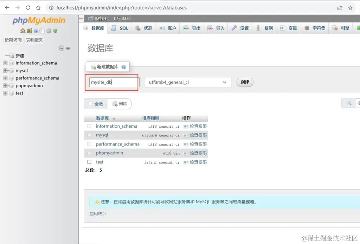
Task: Click the 启用统计 link
Action: point(98,214)
